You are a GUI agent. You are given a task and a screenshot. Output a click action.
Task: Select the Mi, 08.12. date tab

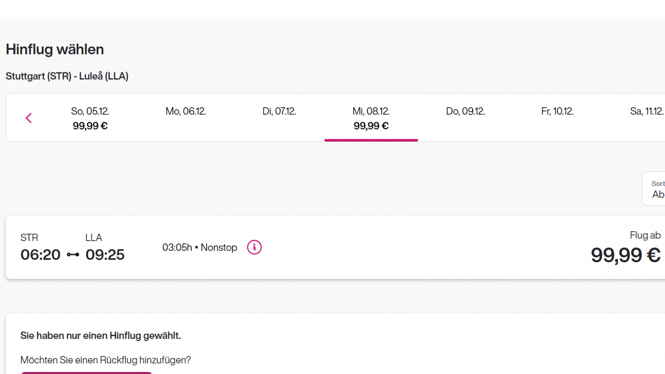[371, 118]
